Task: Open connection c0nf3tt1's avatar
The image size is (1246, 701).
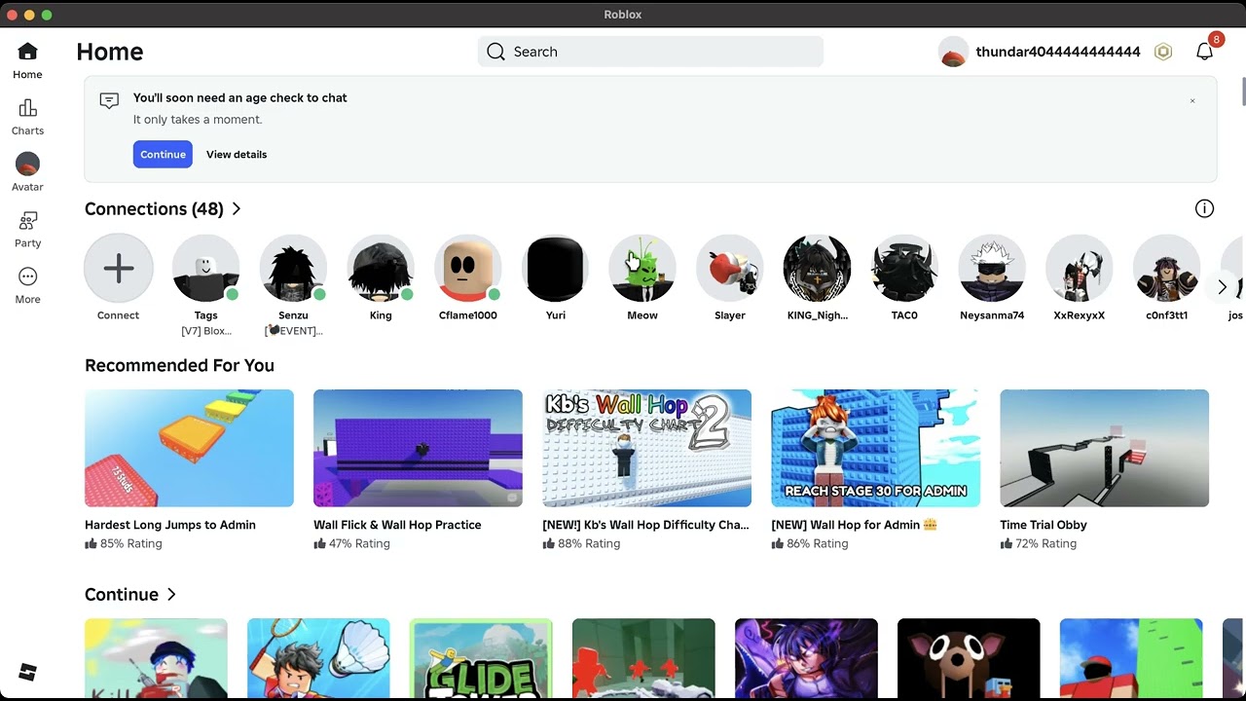Action: coord(1166,268)
